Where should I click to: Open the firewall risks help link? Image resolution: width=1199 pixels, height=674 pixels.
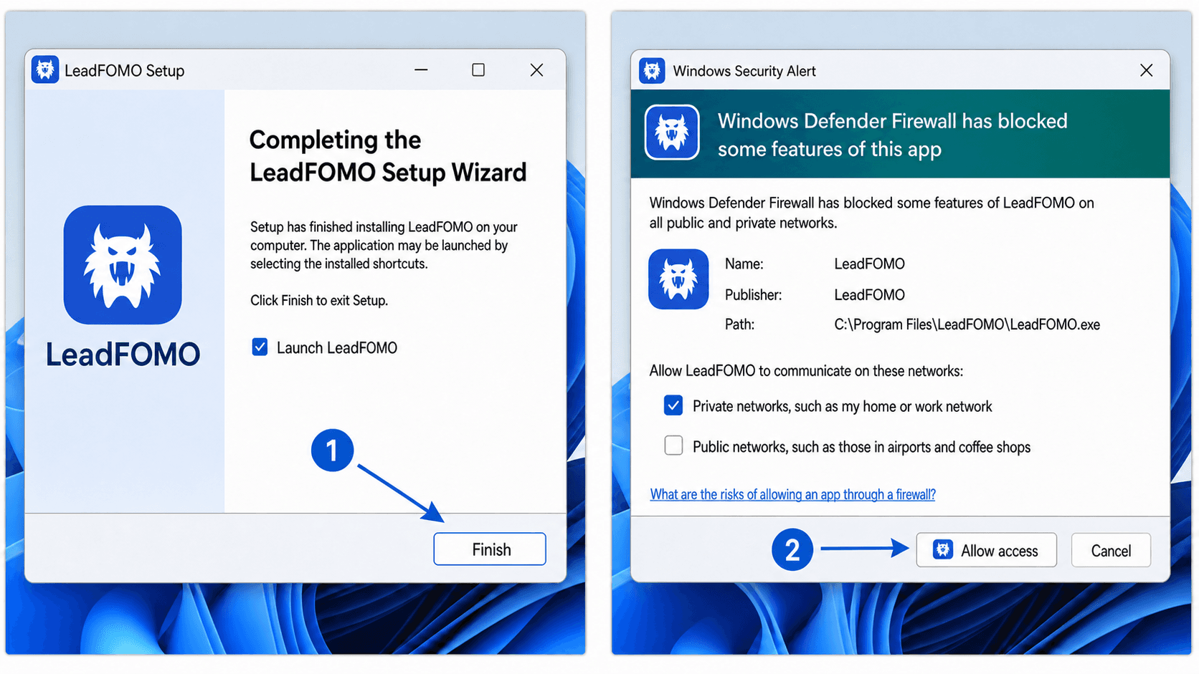pyautogui.click(x=792, y=494)
